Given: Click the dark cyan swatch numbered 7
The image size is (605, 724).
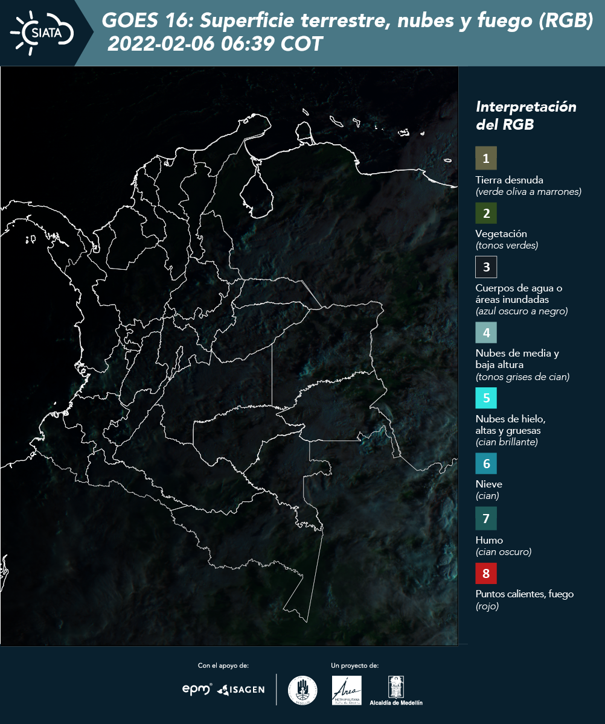Looking at the screenshot, I should coord(486,519).
